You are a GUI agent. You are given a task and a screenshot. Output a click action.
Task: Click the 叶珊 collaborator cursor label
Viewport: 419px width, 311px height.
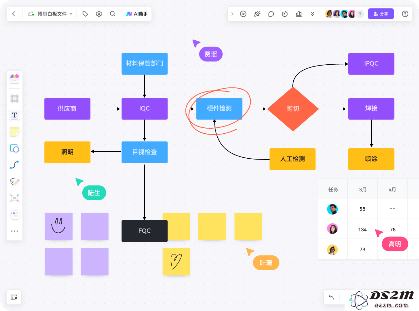pos(266,263)
